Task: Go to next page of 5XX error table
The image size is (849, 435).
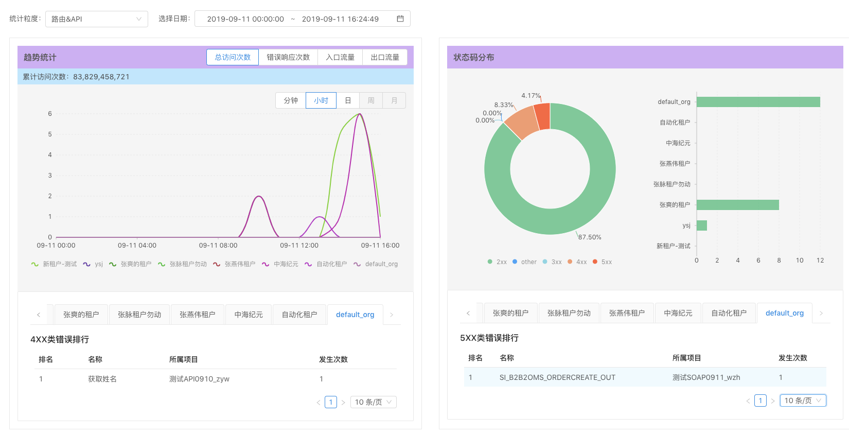Action: coord(773,401)
